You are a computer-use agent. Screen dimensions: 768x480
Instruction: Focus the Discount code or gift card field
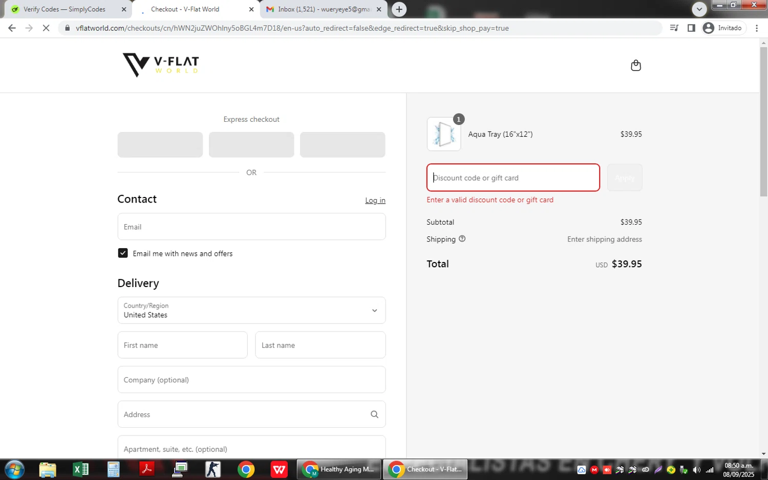(513, 178)
